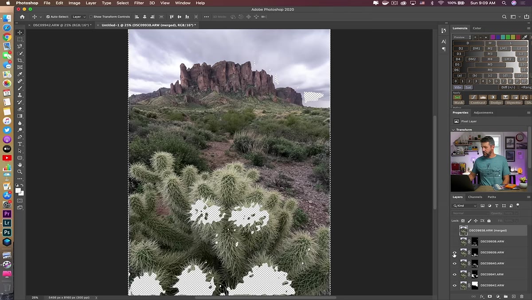The image size is (532, 300).
Task: Select the Brush tool
Action: (20, 88)
